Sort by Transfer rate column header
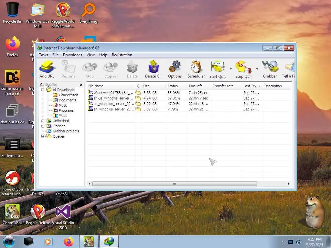The image size is (331, 248). 226,86
